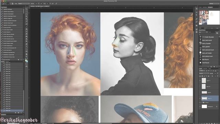Enable the airbrush option in options bar
Viewport: 220px width, 124px height.
click(53, 3)
